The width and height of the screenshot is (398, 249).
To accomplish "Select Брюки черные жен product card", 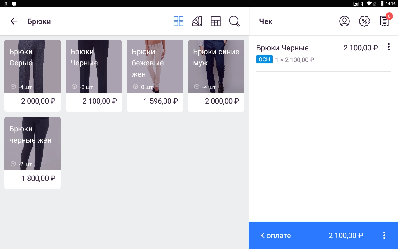I will [32, 153].
